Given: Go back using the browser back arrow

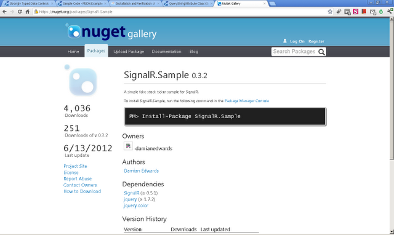Looking at the screenshot, I should point(4,12).
